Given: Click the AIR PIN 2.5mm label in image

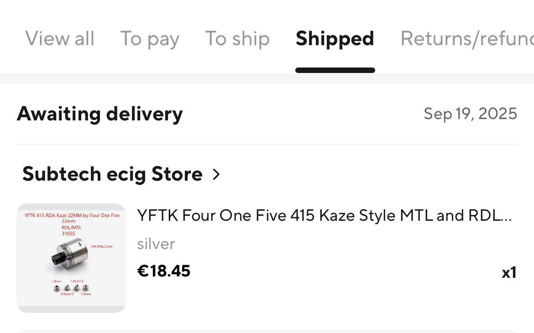Looking at the screenshot, I should pos(102,246).
